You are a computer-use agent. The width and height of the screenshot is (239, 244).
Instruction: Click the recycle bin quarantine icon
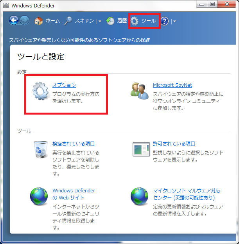coord(41,149)
